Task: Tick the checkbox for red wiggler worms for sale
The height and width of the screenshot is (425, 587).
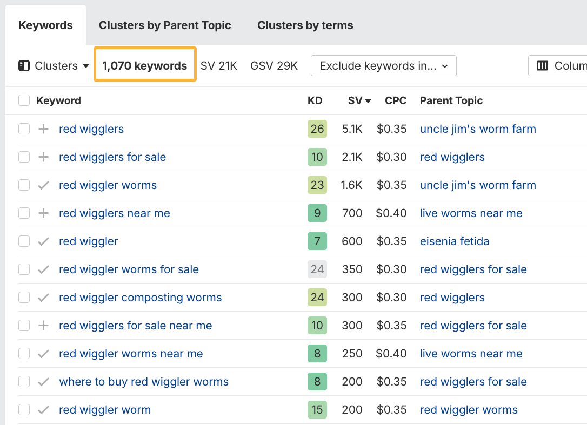Action: tap(24, 269)
